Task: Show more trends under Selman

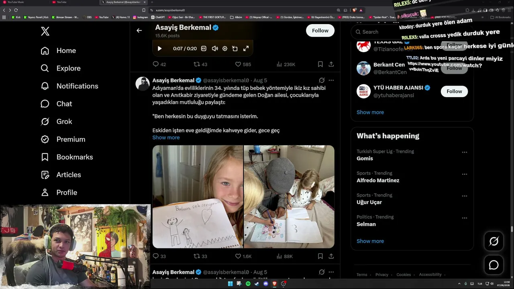Action: click(x=370, y=241)
